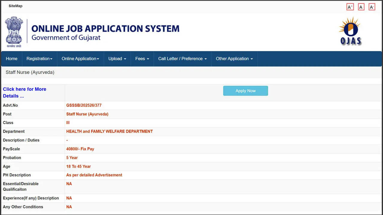
Task: Click the Apply Now button
Action: click(245, 90)
